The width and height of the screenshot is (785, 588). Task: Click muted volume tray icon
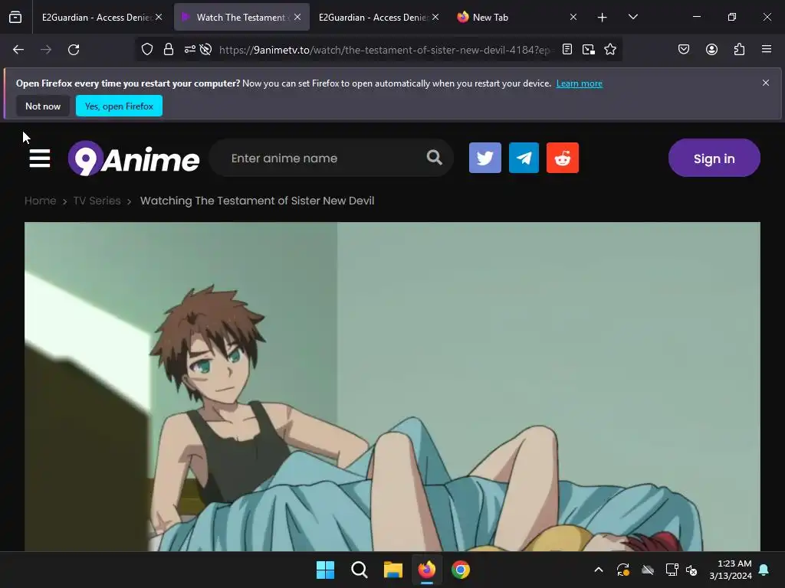pos(691,570)
